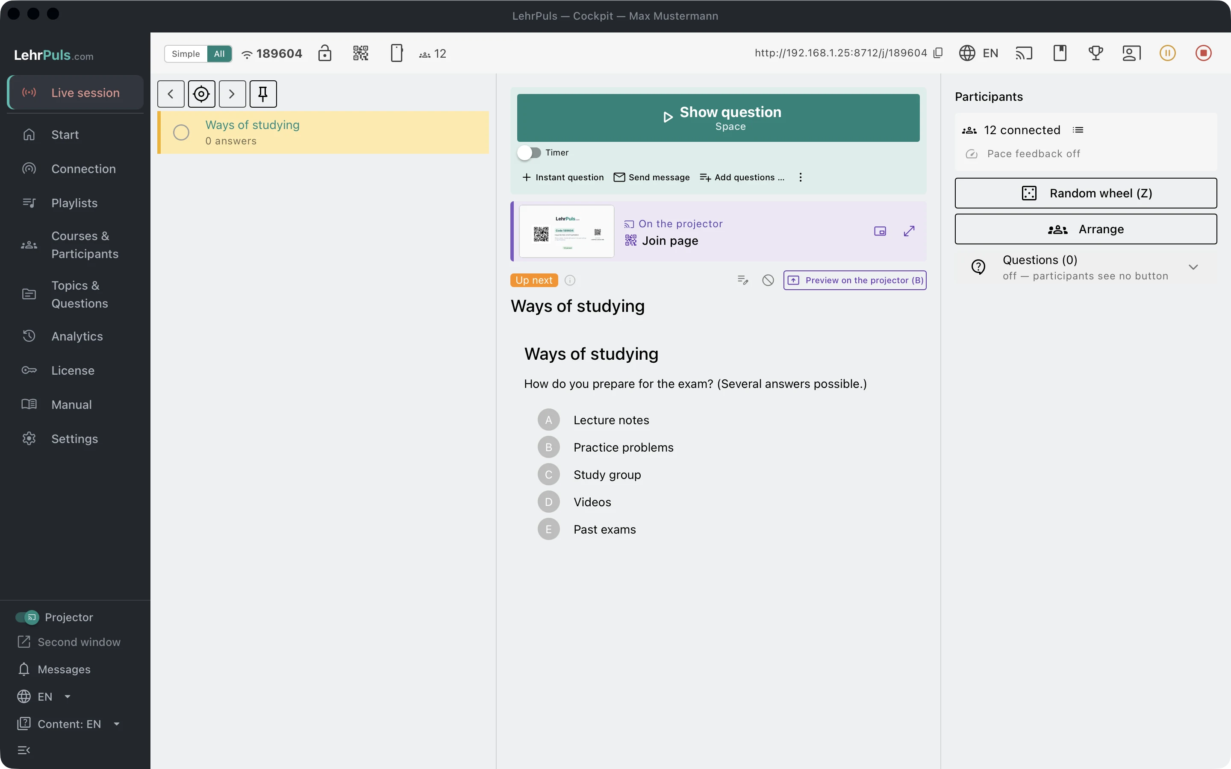Toggle the Projector switch in sidebar
This screenshot has height=769, width=1231.
tap(27, 617)
